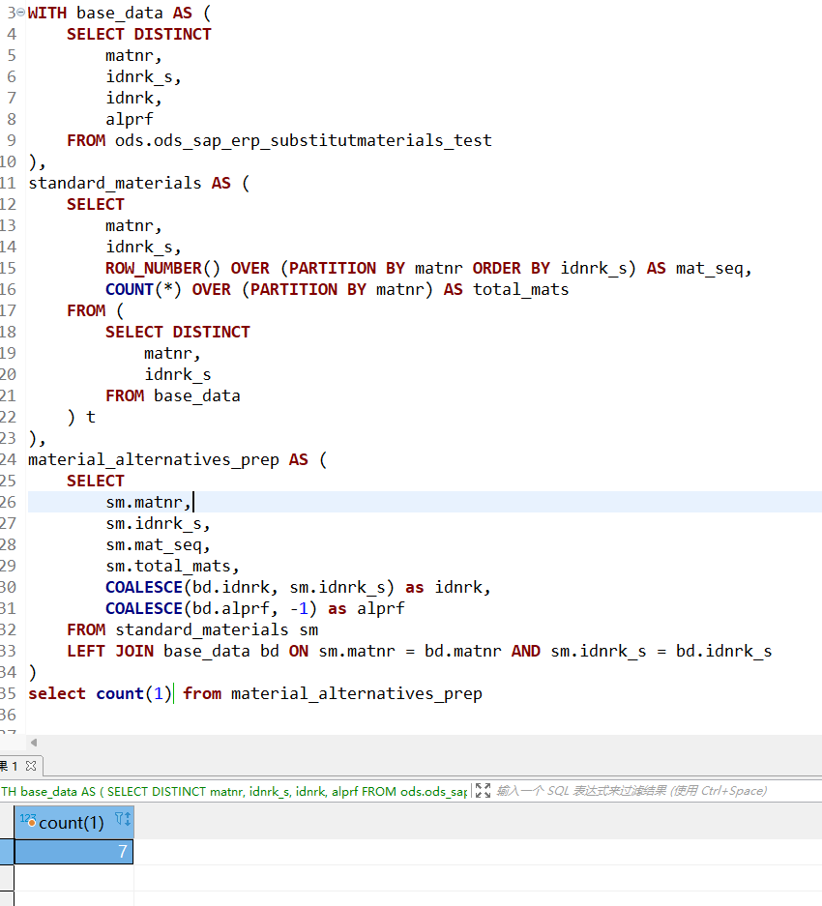Select the empty second row header in grid
The width and height of the screenshot is (822, 906).
tap(7, 878)
